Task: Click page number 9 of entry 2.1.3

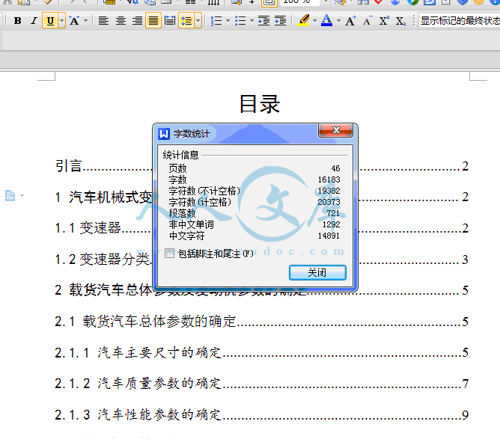Action: tap(465, 415)
